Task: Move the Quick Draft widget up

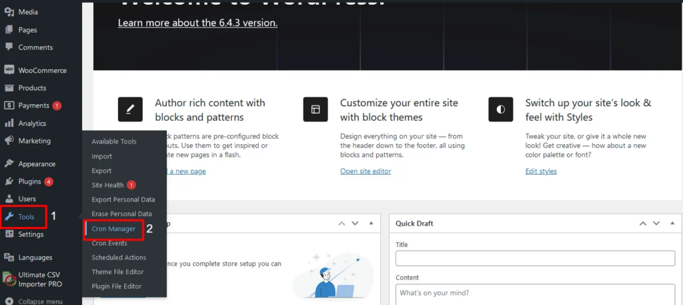Action: point(643,224)
